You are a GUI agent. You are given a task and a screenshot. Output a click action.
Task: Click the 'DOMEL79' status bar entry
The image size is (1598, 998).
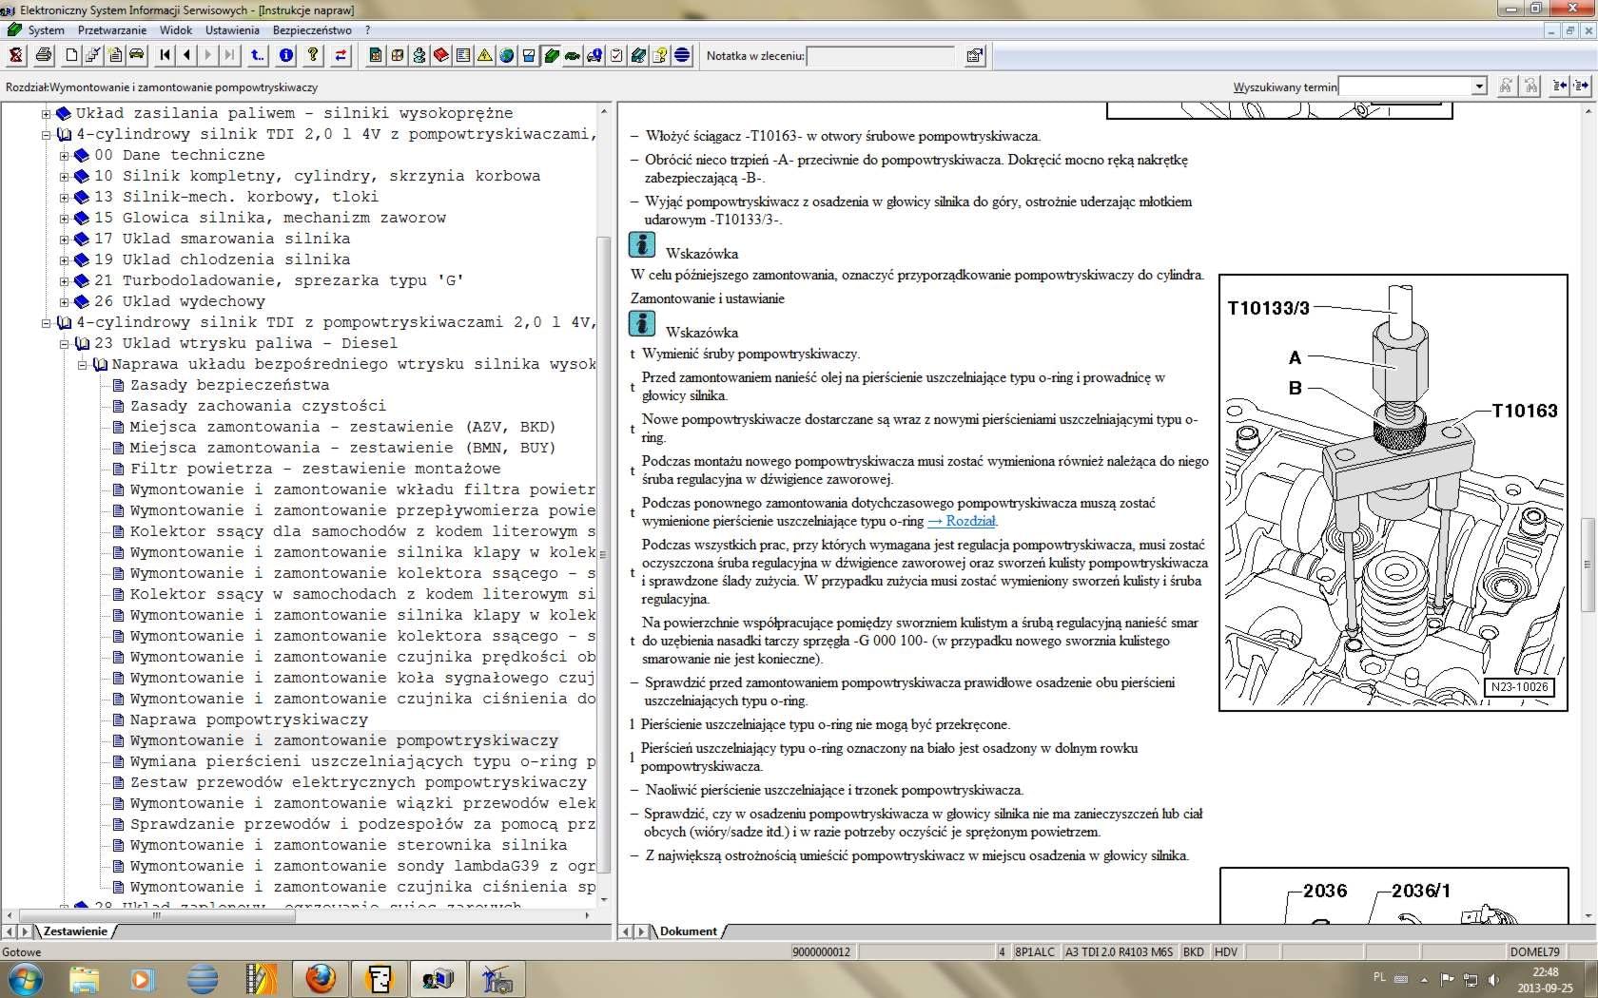1534,951
